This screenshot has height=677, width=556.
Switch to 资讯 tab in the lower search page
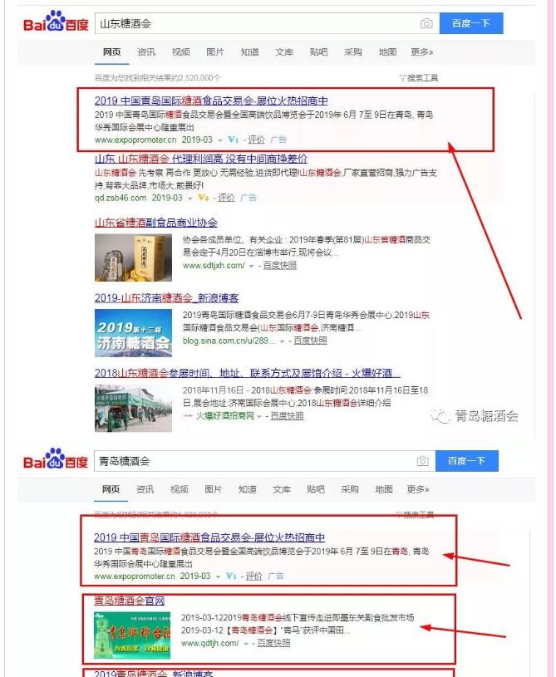145,489
